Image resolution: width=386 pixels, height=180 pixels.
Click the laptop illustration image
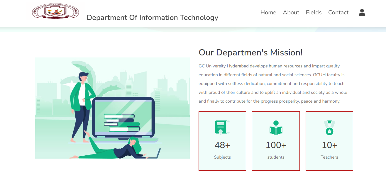(x=112, y=108)
